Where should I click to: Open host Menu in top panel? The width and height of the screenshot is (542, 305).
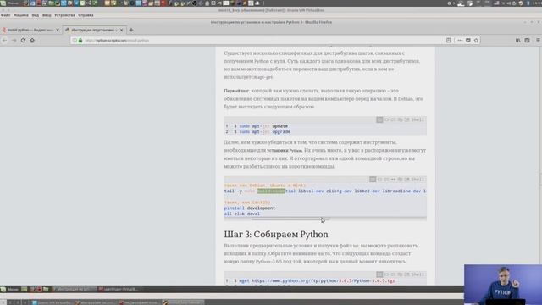(9, 3)
